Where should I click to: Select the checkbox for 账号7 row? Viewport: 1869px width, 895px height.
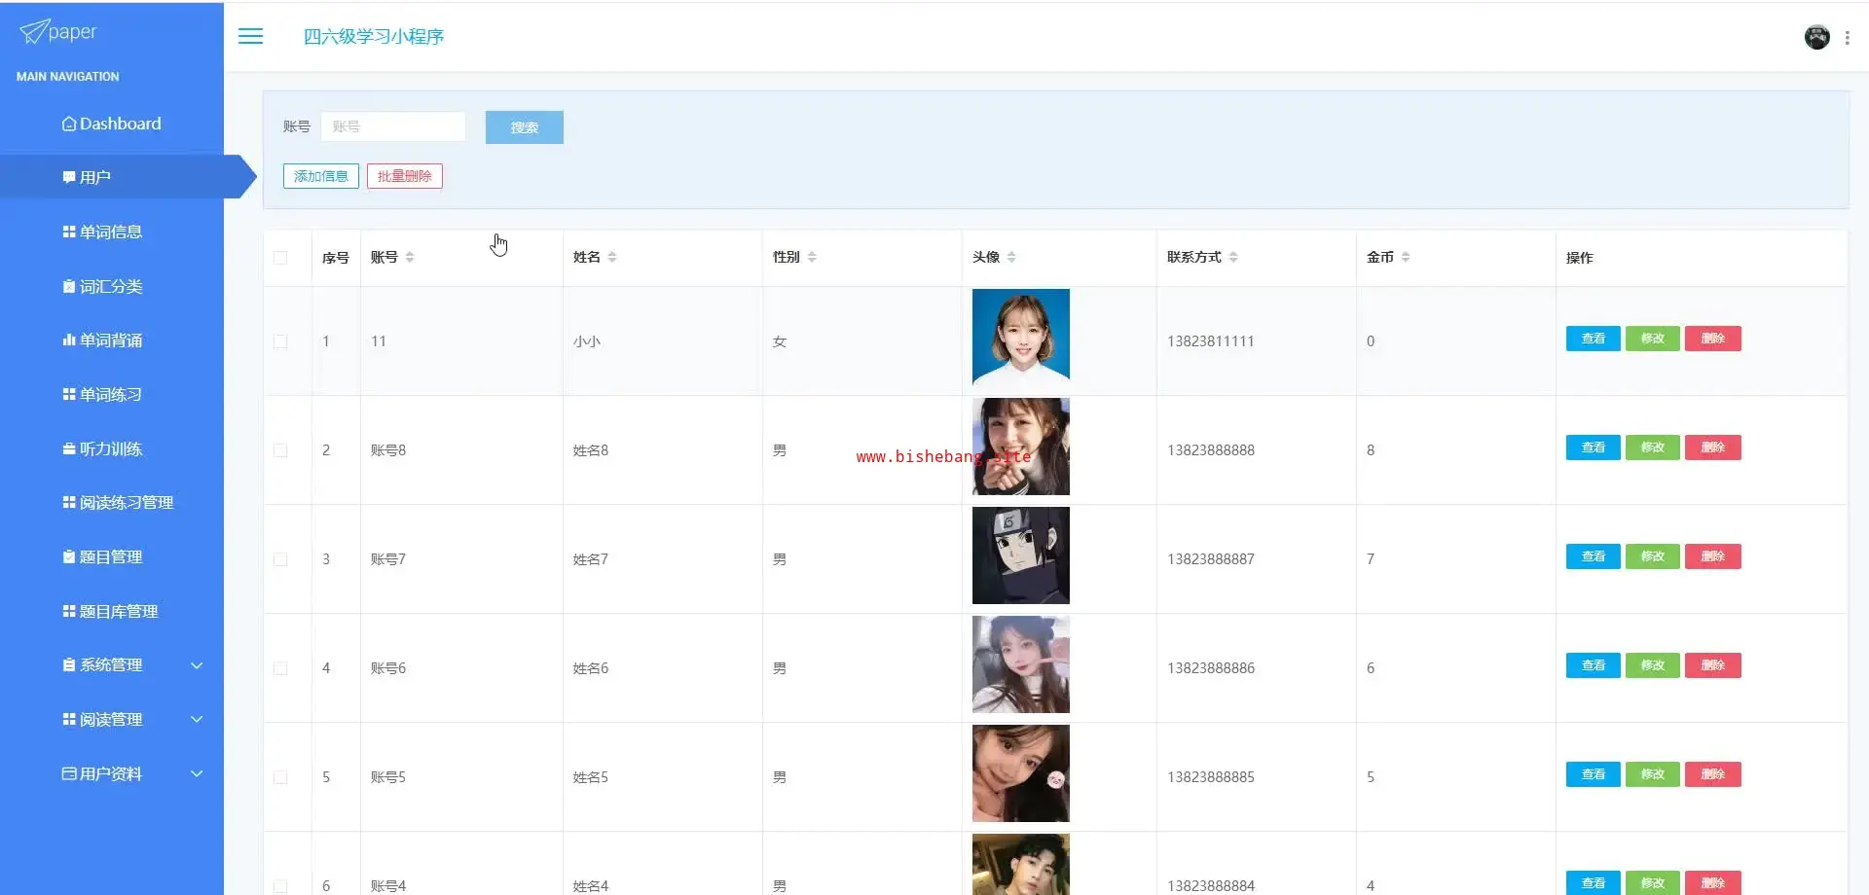[280, 559]
